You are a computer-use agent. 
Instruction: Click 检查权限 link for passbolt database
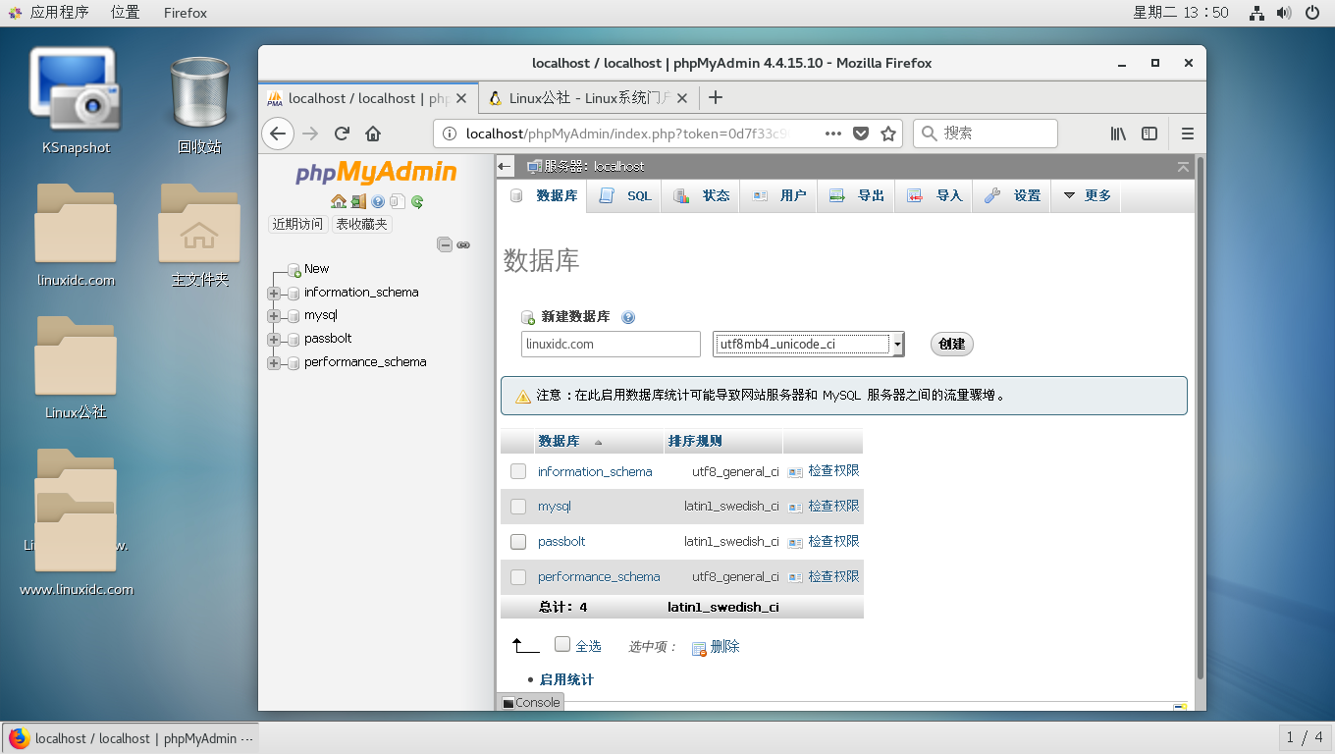tap(832, 541)
